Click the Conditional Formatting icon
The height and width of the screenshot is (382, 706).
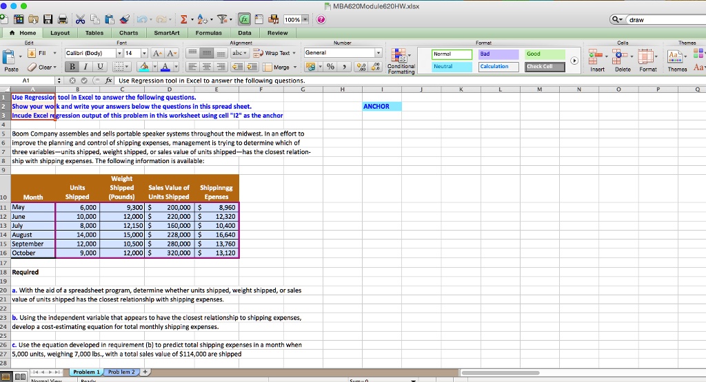(x=401, y=61)
